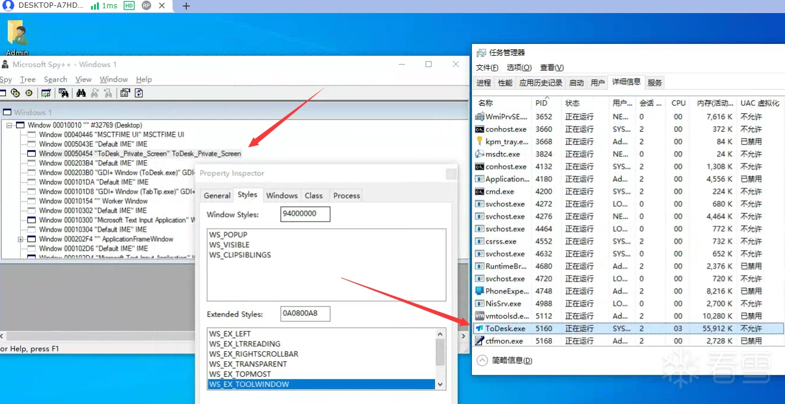The height and width of the screenshot is (404, 785).
Task: Open 查看(V) menu in Task Manager
Action: point(552,68)
